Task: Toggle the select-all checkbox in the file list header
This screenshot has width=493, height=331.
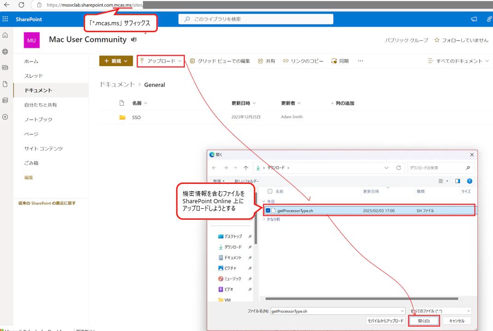Action: [270, 191]
